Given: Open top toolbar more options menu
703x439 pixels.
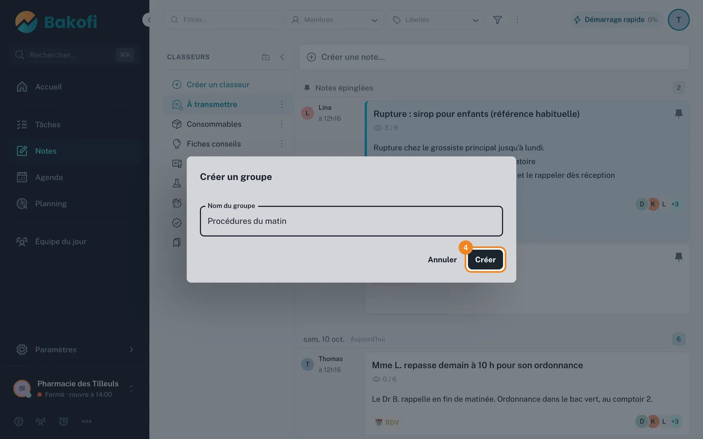Looking at the screenshot, I should [x=517, y=20].
